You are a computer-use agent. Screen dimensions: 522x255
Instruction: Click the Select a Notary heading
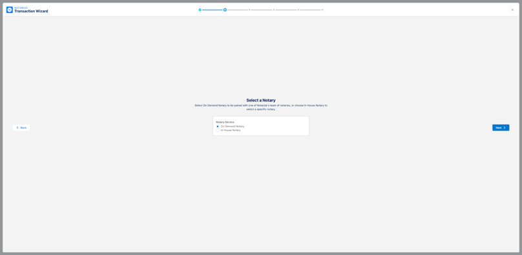pos(261,100)
